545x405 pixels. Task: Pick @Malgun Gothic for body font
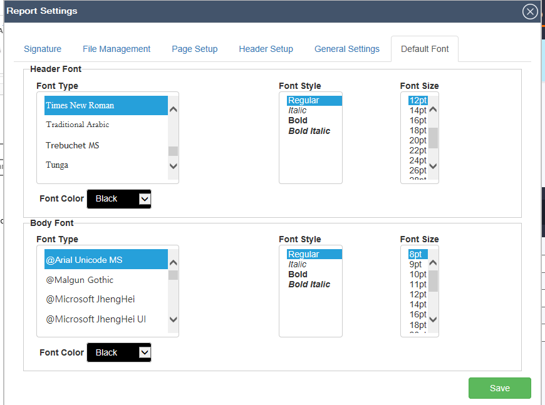point(80,280)
